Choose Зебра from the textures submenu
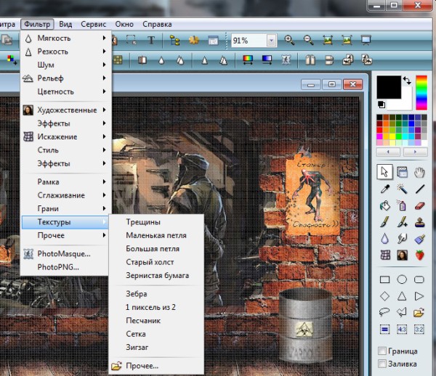This screenshot has width=436, height=376. (137, 294)
